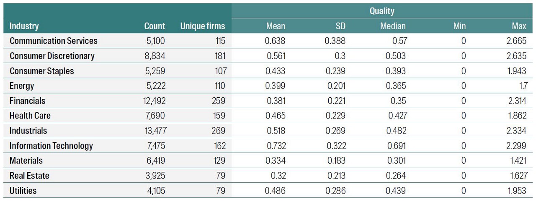
Task: Select the Materials row label
Action: 26,161
